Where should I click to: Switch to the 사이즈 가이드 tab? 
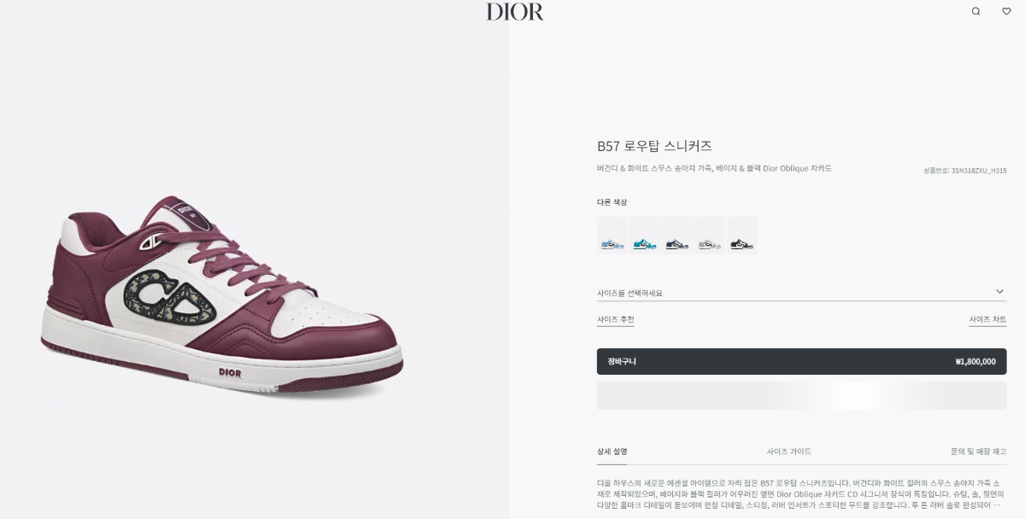(788, 452)
